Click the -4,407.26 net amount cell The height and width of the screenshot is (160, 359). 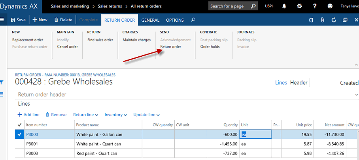[330, 153]
